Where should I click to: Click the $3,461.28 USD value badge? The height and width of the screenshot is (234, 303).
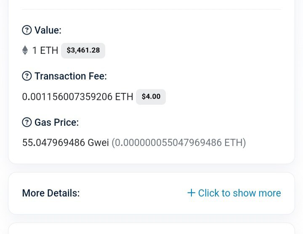(x=83, y=51)
